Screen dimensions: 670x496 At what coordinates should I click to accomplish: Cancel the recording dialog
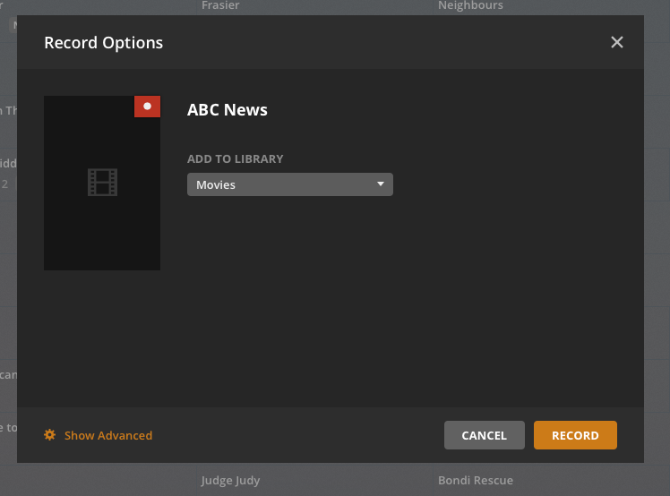(484, 435)
